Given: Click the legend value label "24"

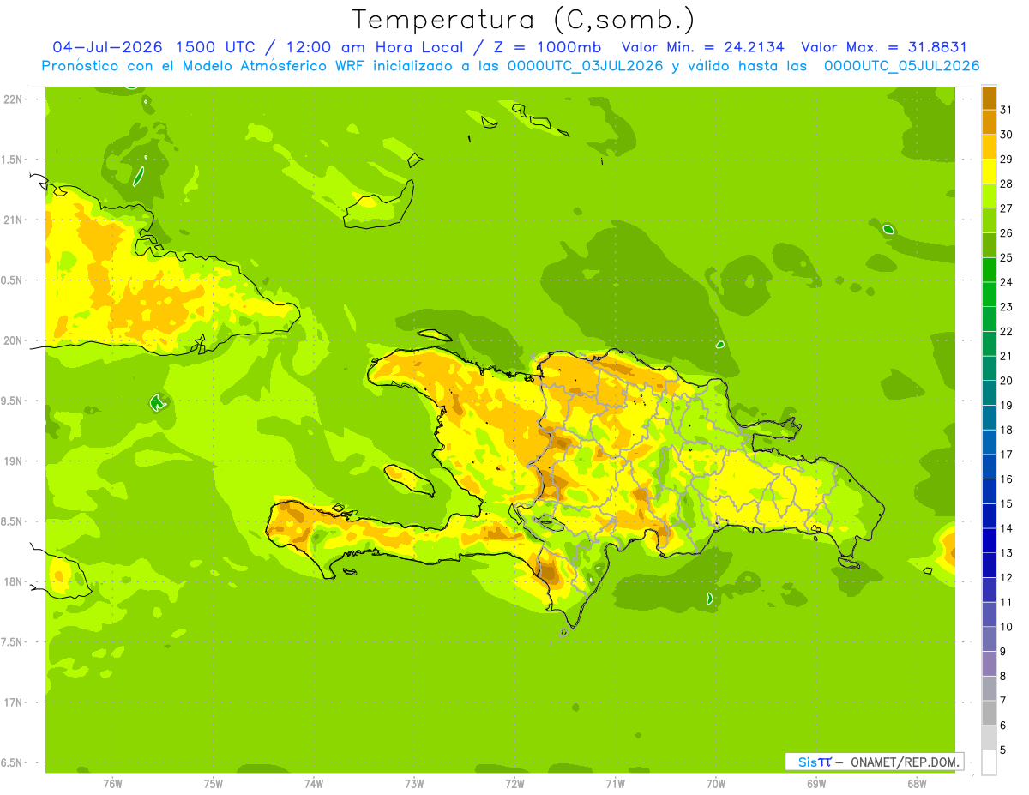Looking at the screenshot, I should click(1006, 282).
